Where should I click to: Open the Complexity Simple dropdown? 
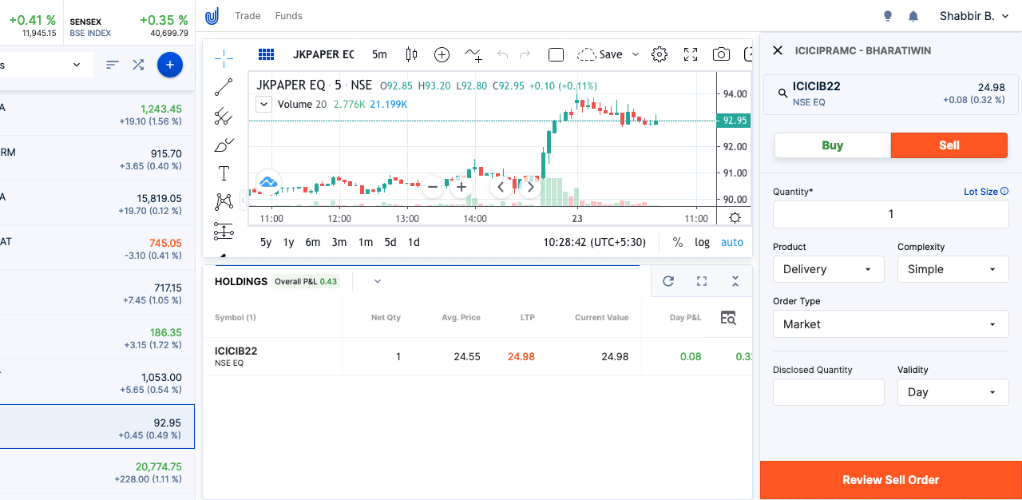(953, 269)
